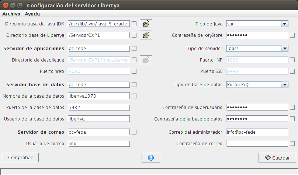The image size is (298, 175).
Task: Toggle checkbox next to Libertya base directory field
Action: click(134, 35)
